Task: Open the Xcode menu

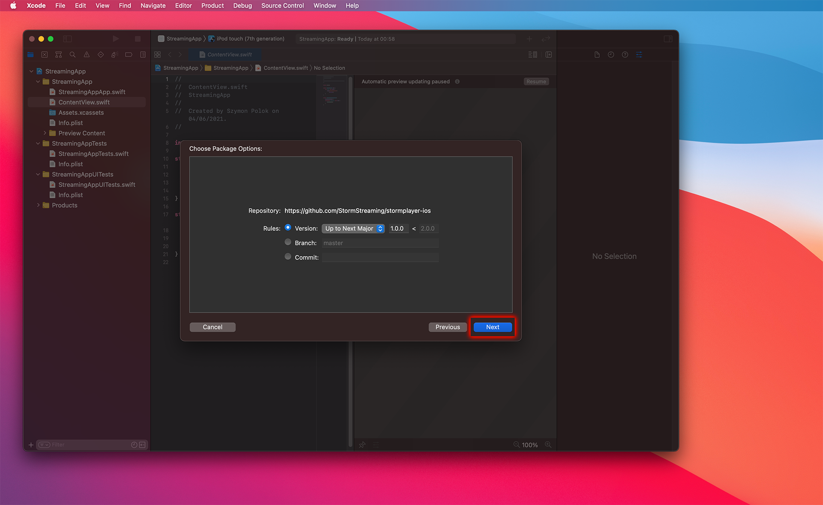Action: [x=36, y=6]
